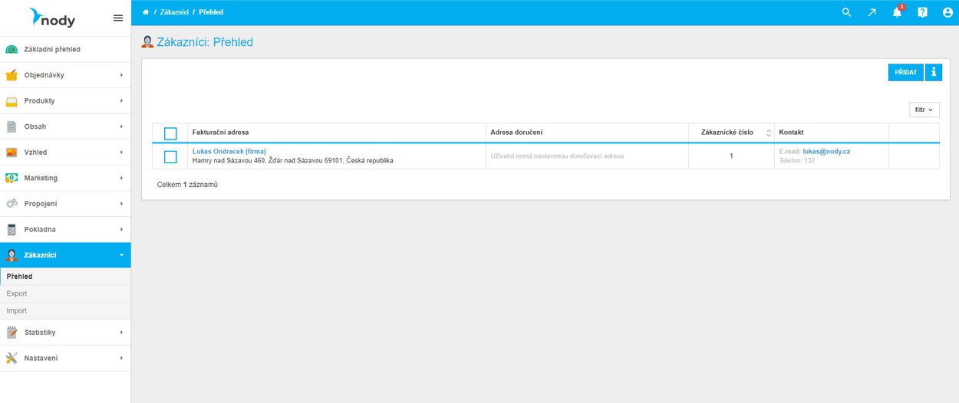Click the arrow icon to open storefront
Screen dimensions: 959x403
click(872, 12)
